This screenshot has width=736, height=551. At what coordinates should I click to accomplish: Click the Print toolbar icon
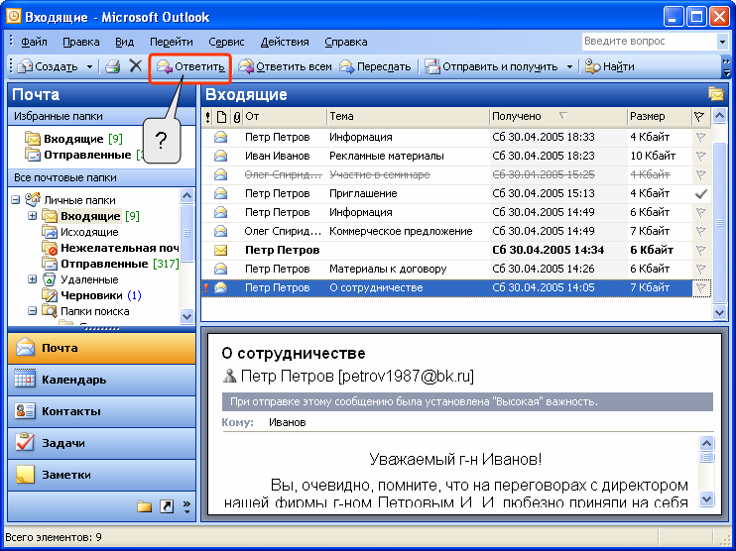click(113, 66)
